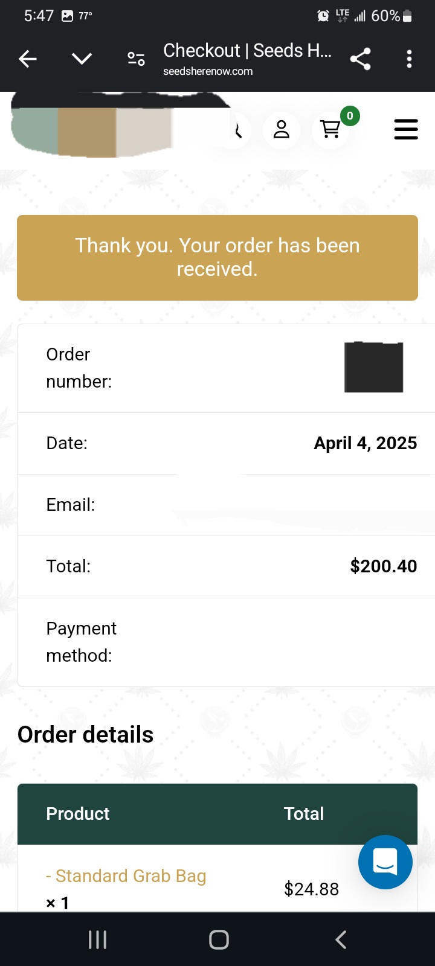Tap the browser back arrow
Viewport: 435px width, 966px height.
point(28,59)
